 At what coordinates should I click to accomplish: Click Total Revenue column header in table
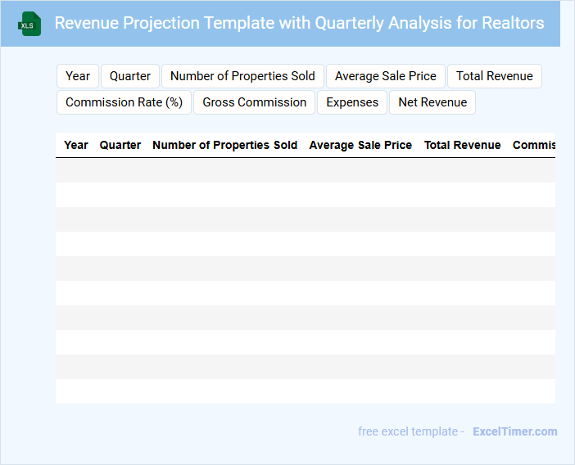(x=462, y=145)
